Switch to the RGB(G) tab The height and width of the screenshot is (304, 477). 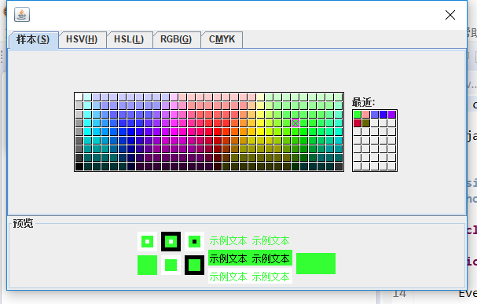tap(176, 39)
